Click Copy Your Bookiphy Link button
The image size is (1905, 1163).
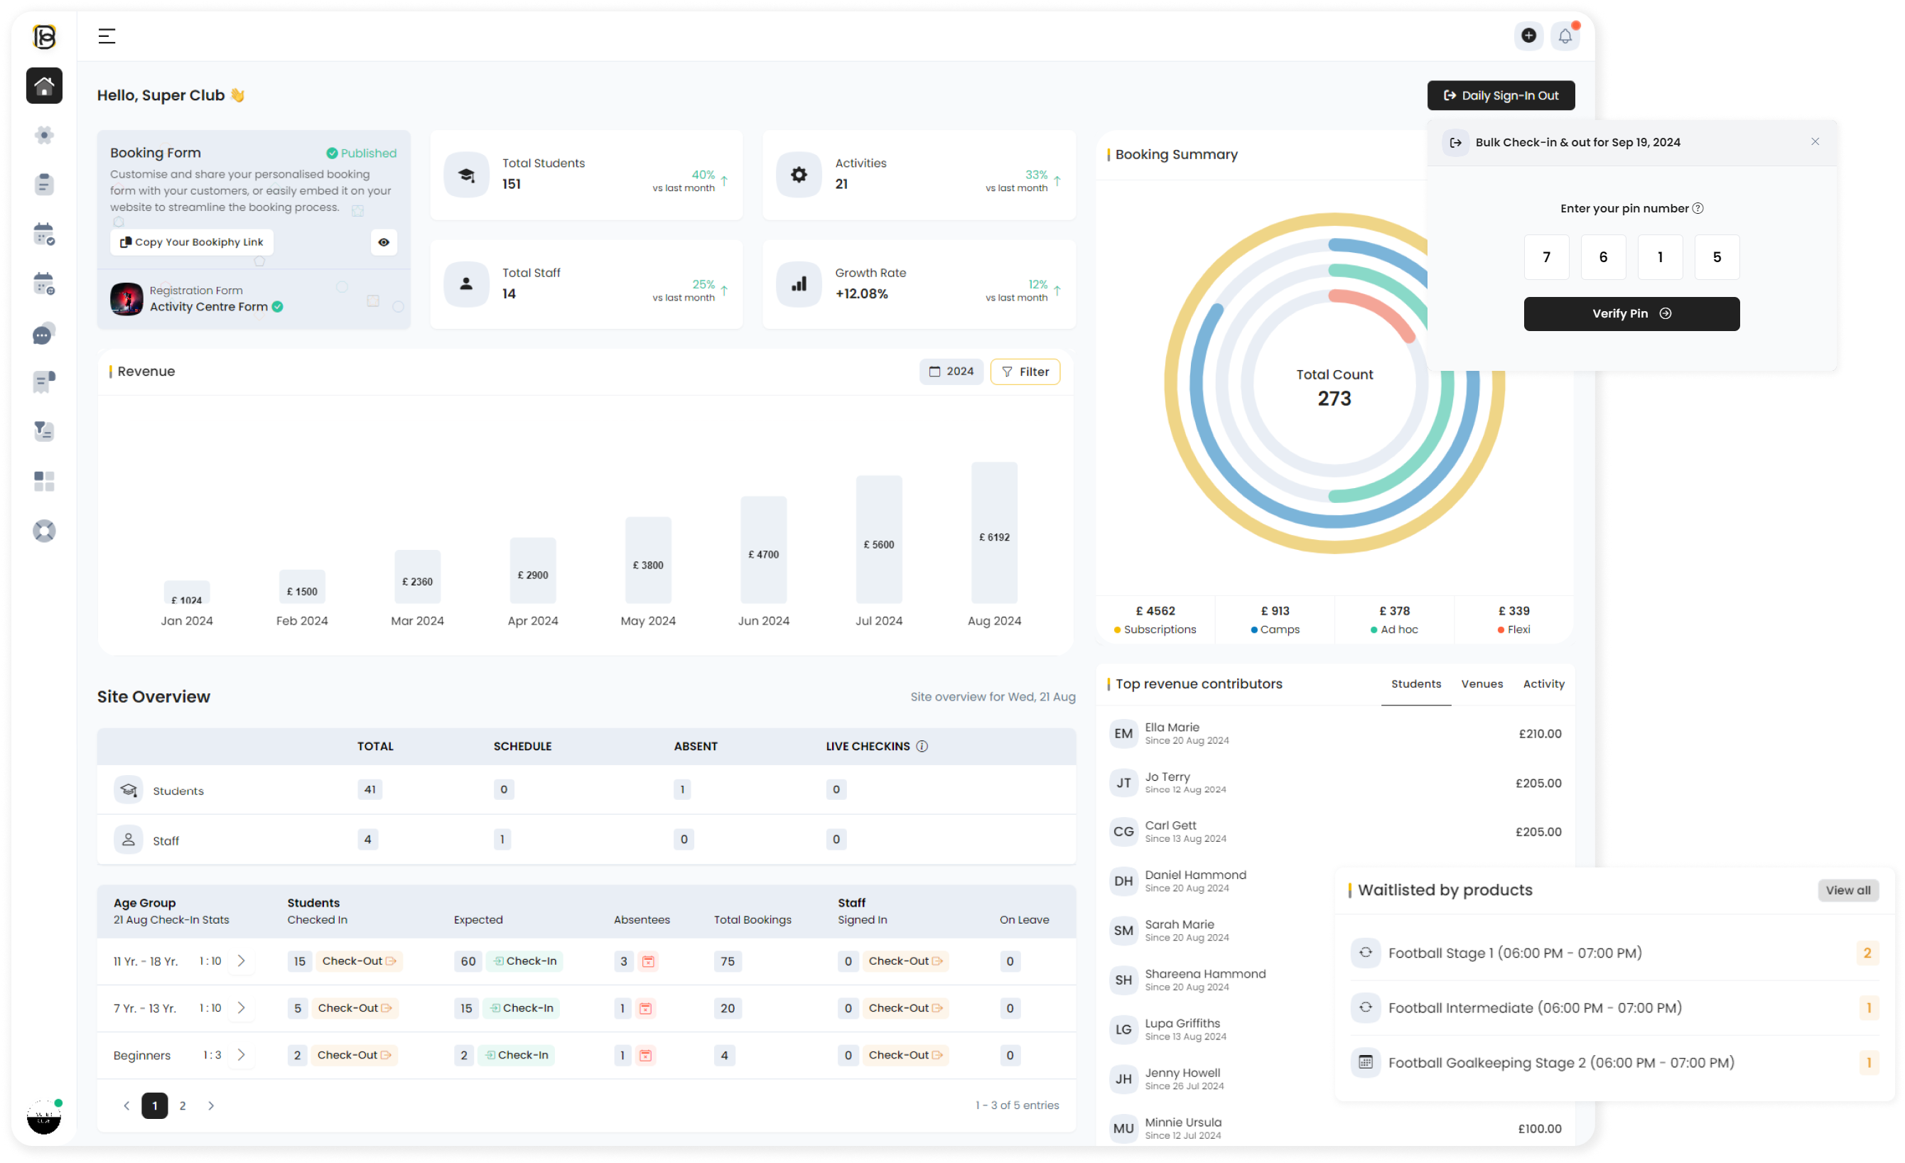192,242
